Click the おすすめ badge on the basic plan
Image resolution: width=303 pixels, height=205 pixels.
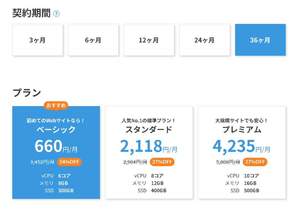coord(56,106)
